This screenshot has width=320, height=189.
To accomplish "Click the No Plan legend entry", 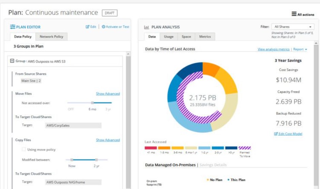I will click(x=214, y=180).
